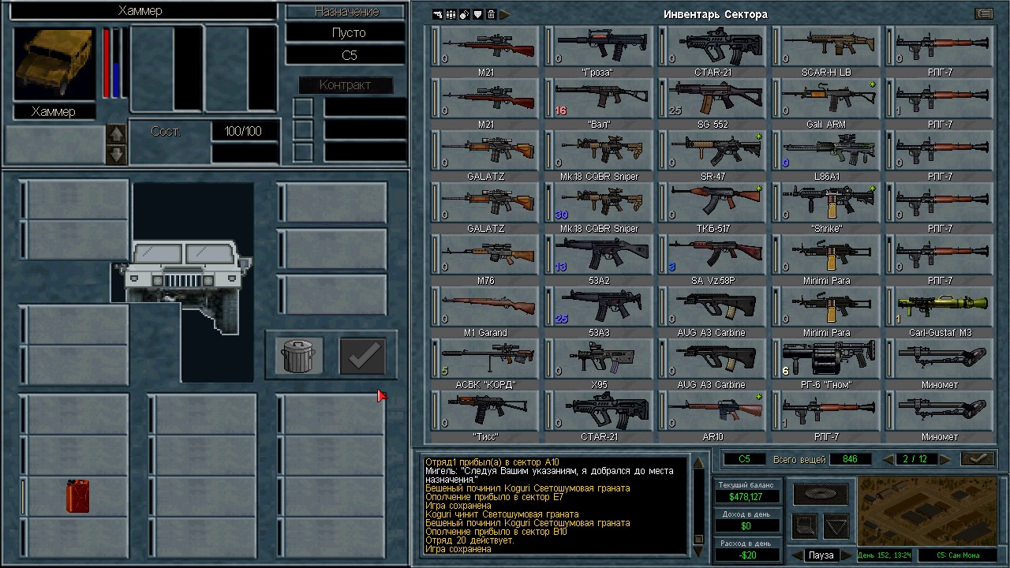The width and height of the screenshot is (1010, 568).
Task: Toggle the trash-can filter icon in sector inventory
Action: tap(491, 14)
